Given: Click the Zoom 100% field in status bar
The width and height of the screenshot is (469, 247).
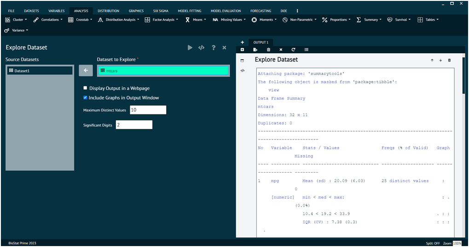Looking at the screenshot, I should coord(457,243).
